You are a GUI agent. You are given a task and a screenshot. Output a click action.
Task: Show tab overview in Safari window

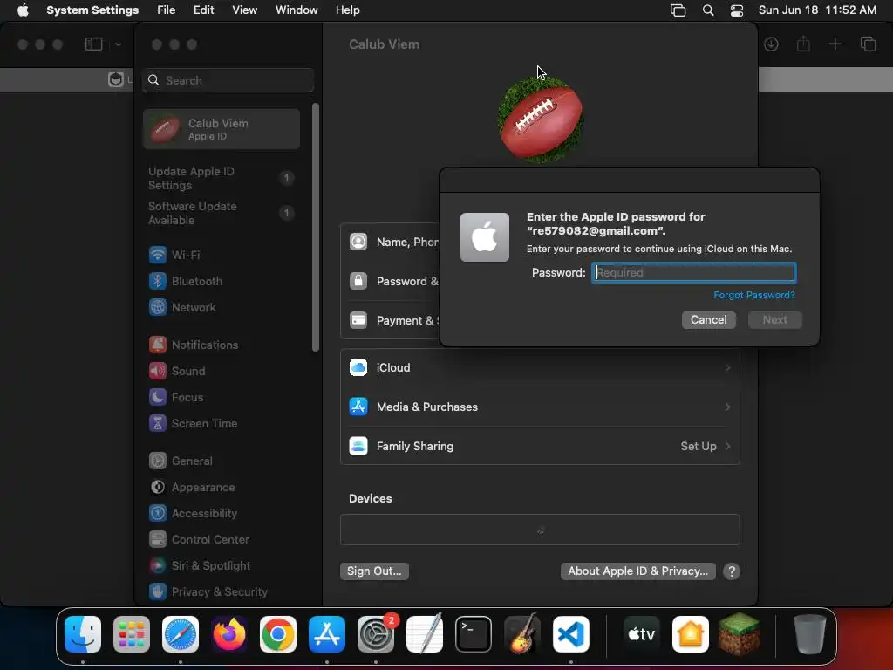868,44
